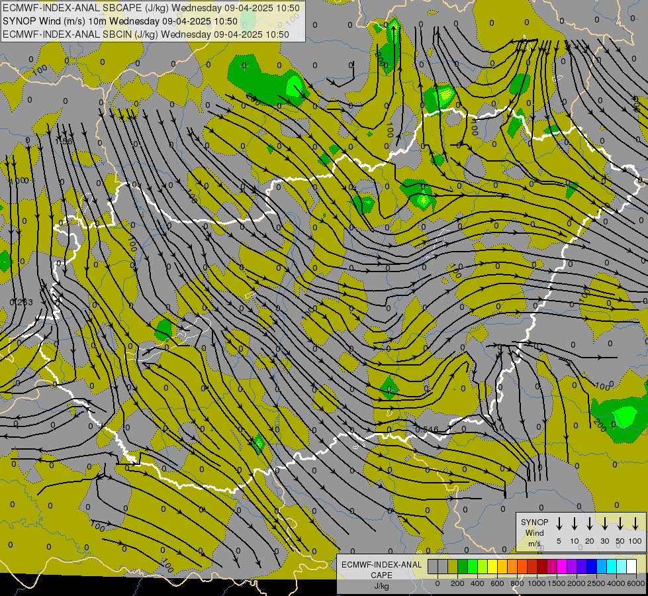Click the 30 speed value in wind legend
Screen dimensions: 648x596
[x=604, y=541]
